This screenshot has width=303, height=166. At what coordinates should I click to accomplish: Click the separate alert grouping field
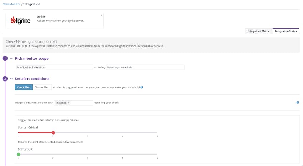74,103
